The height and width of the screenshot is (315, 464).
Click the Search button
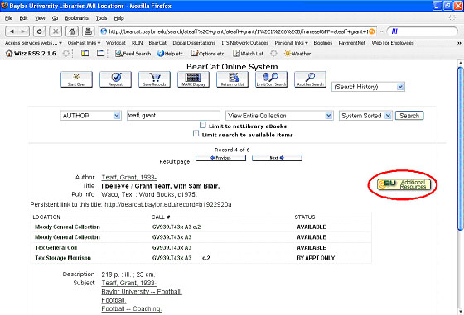pyautogui.click(x=409, y=116)
